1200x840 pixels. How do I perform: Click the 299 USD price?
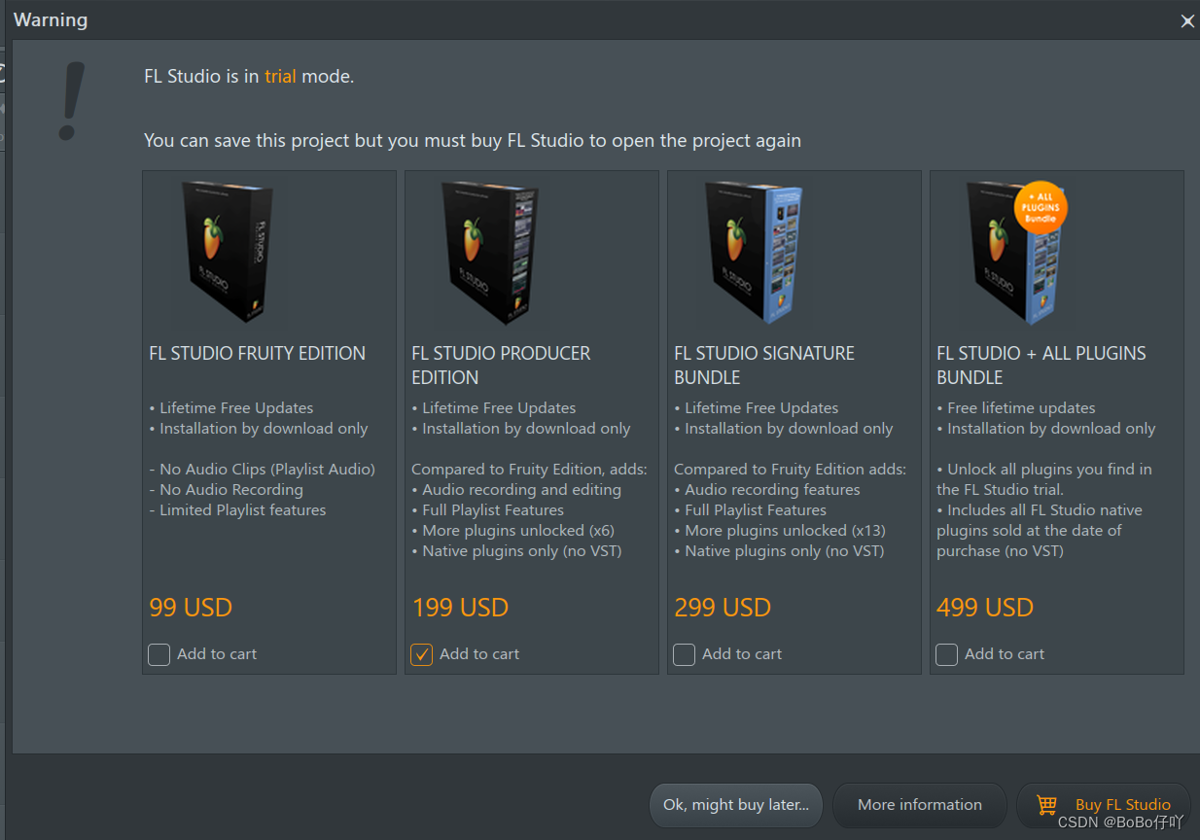tap(723, 608)
